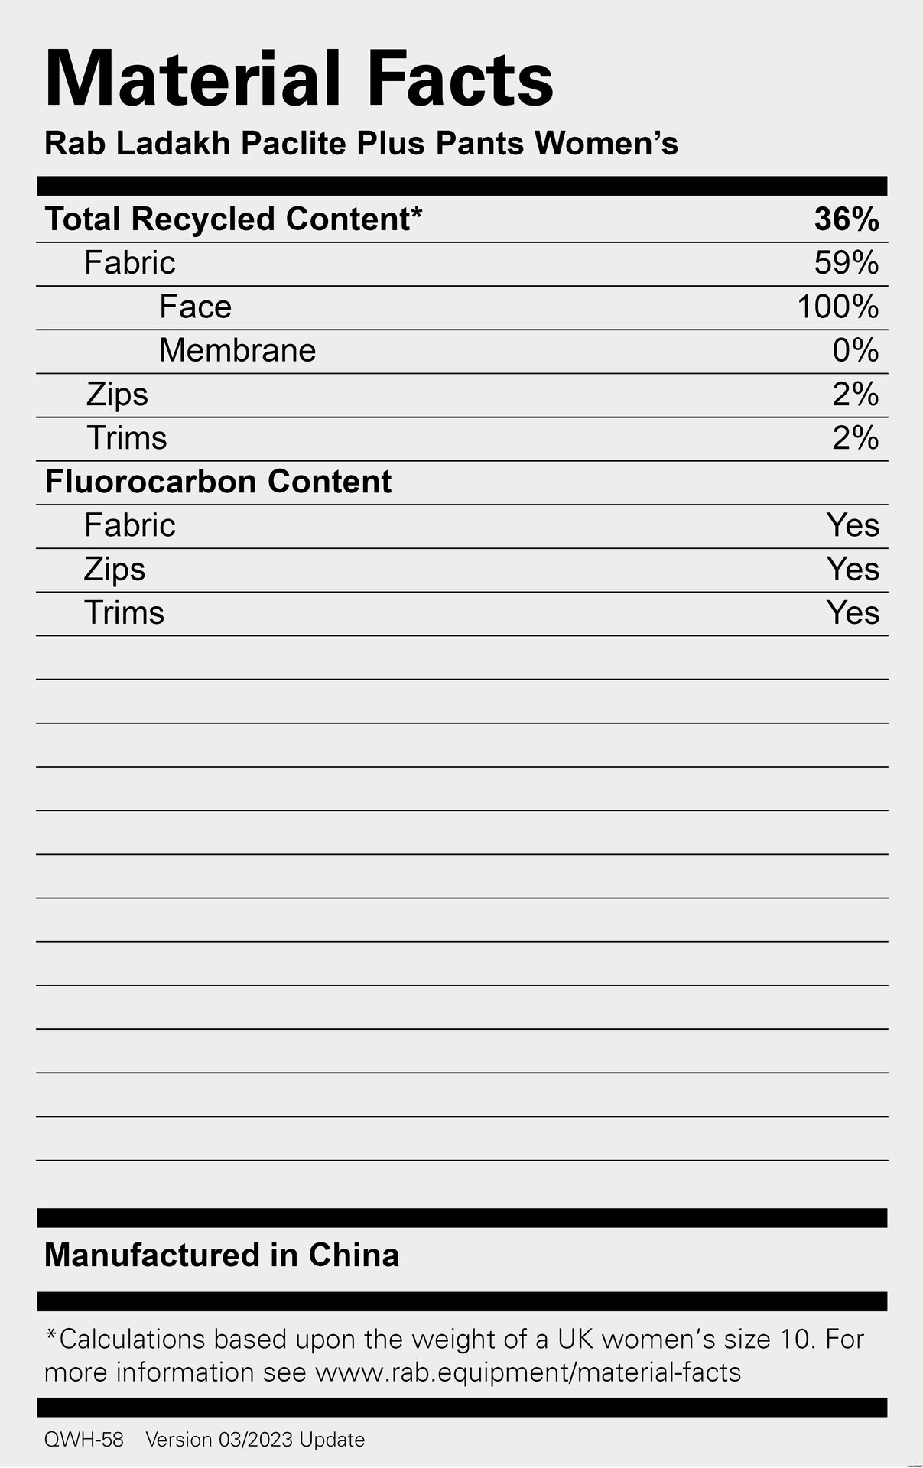Image resolution: width=923 pixels, height=1468 pixels.
Task: Click the "Version 03/2023 Update" text
Action: 255,1440
